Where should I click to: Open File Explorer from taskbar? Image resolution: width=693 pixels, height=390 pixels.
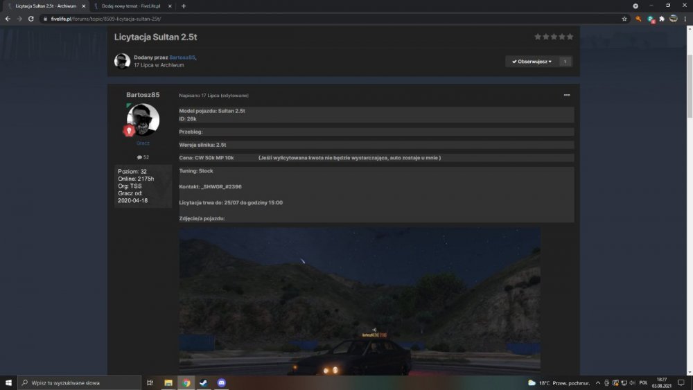point(168,382)
